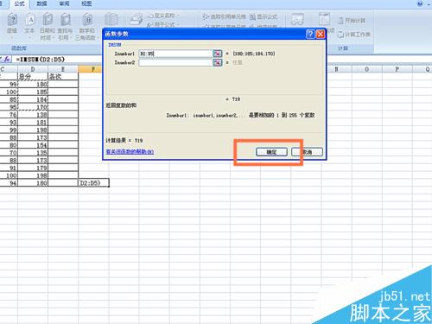Click cell containing 170 in column D
Viewport: 432px width, 324px height.
pyautogui.click(x=33, y=107)
